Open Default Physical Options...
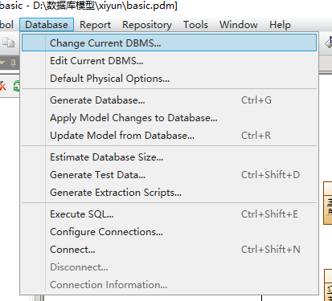Viewport: 332px width, 301px height. [x=169, y=79]
